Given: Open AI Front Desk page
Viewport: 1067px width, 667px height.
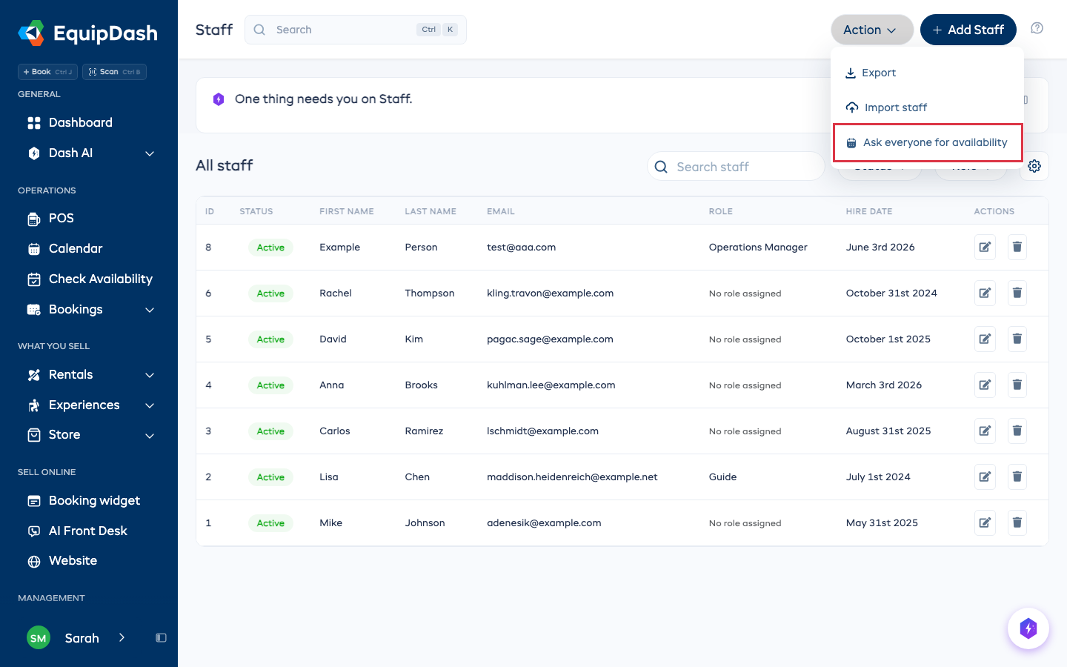Looking at the screenshot, I should pos(89,531).
